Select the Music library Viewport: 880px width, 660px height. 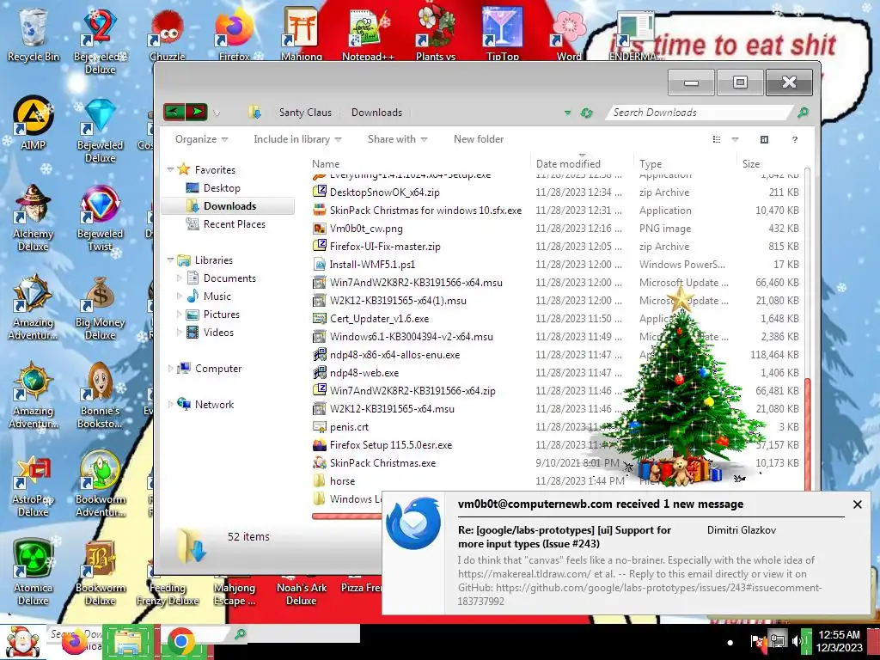click(217, 296)
